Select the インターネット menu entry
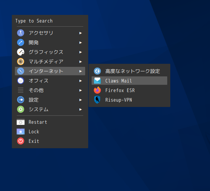 click(50, 71)
